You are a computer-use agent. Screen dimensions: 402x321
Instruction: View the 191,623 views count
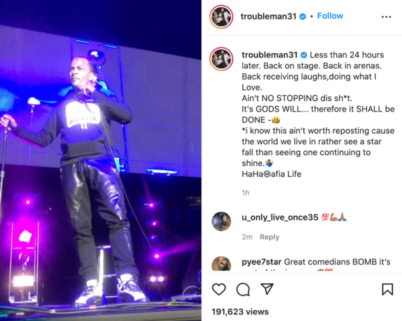(x=241, y=312)
